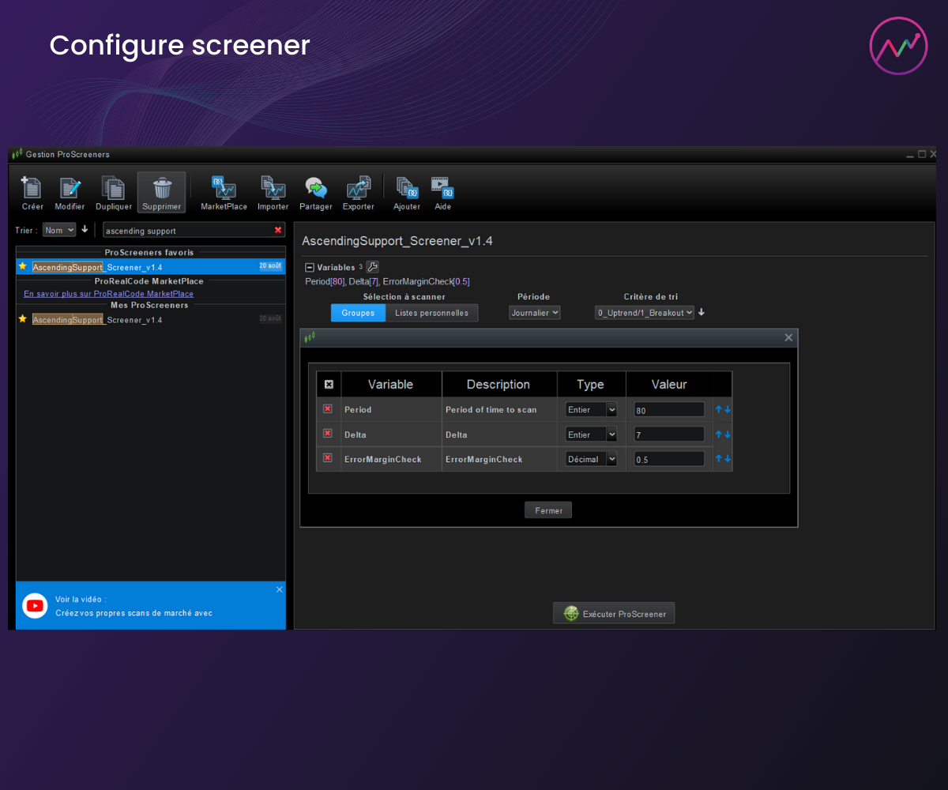Delete the Period variable row

(x=328, y=409)
